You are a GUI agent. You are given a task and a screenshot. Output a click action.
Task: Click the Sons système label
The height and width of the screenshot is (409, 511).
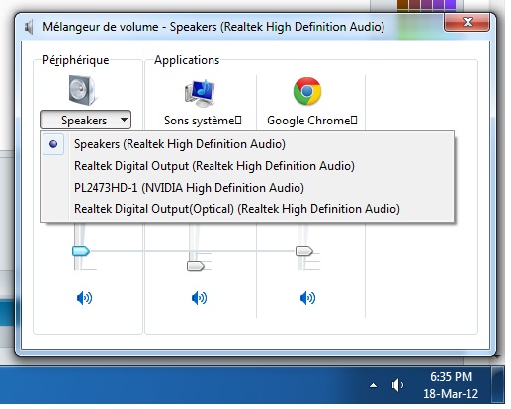203,121
